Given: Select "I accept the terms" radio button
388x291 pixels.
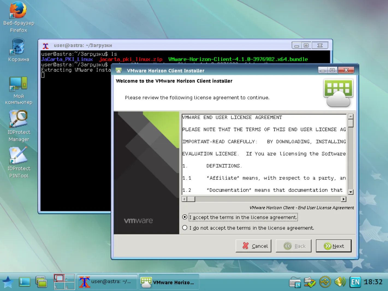Looking at the screenshot, I should (185, 217).
